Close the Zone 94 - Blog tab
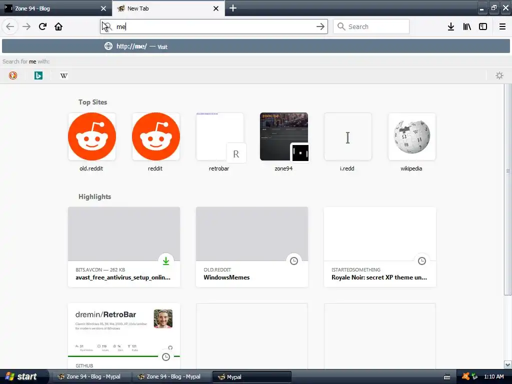512x384 pixels. click(x=103, y=8)
